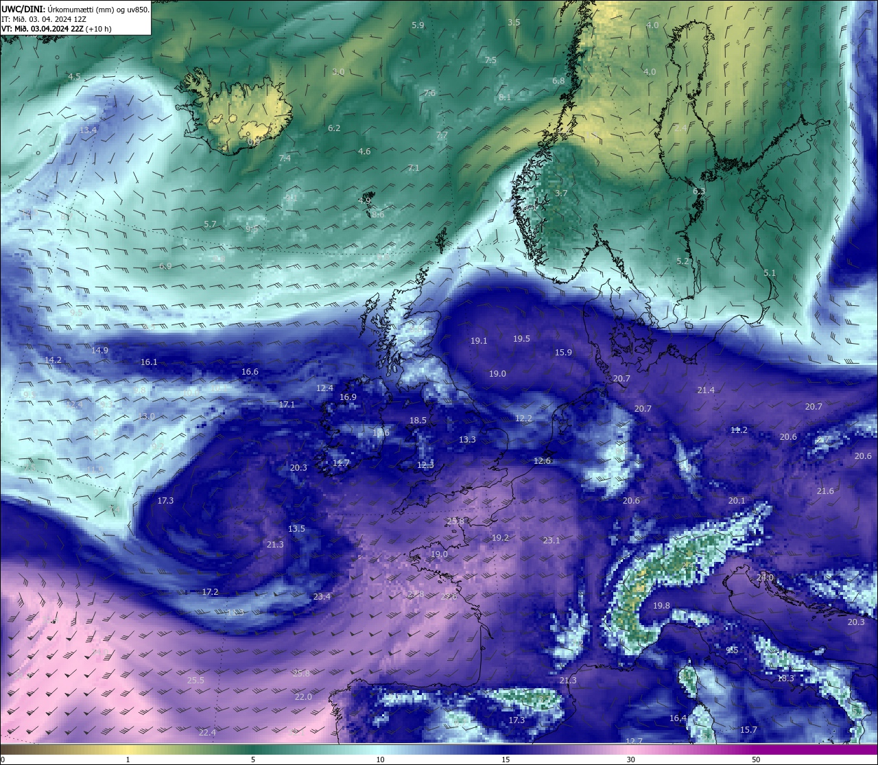The width and height of the screenshot is (878, 765).
Task: Click the 3.0 value northeast of Iceland
Action: coord(338,71)
